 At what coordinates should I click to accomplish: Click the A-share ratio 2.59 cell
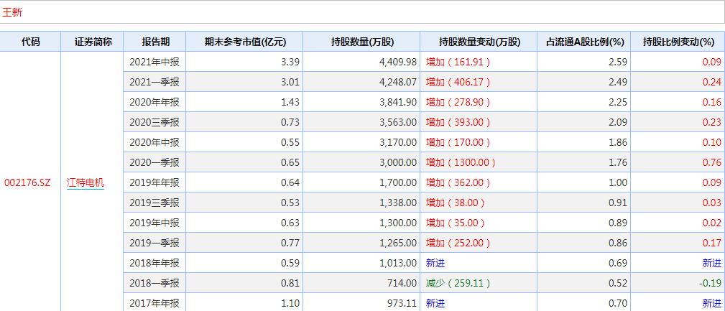(x=584, y=62)
